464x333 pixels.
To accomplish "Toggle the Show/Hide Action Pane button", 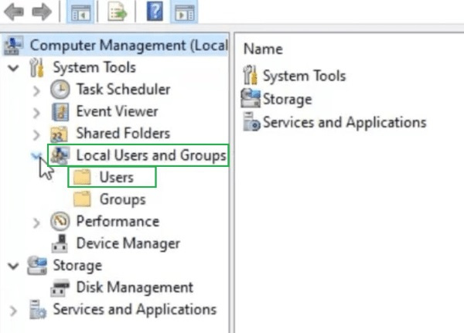I will (x=183, y=12).
